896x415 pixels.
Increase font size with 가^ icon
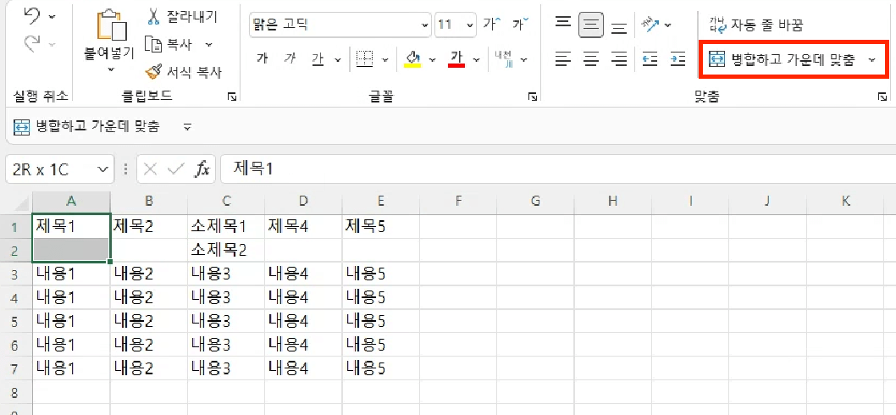492,25
